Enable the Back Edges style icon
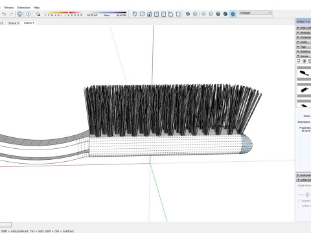 tap(195, 14)
